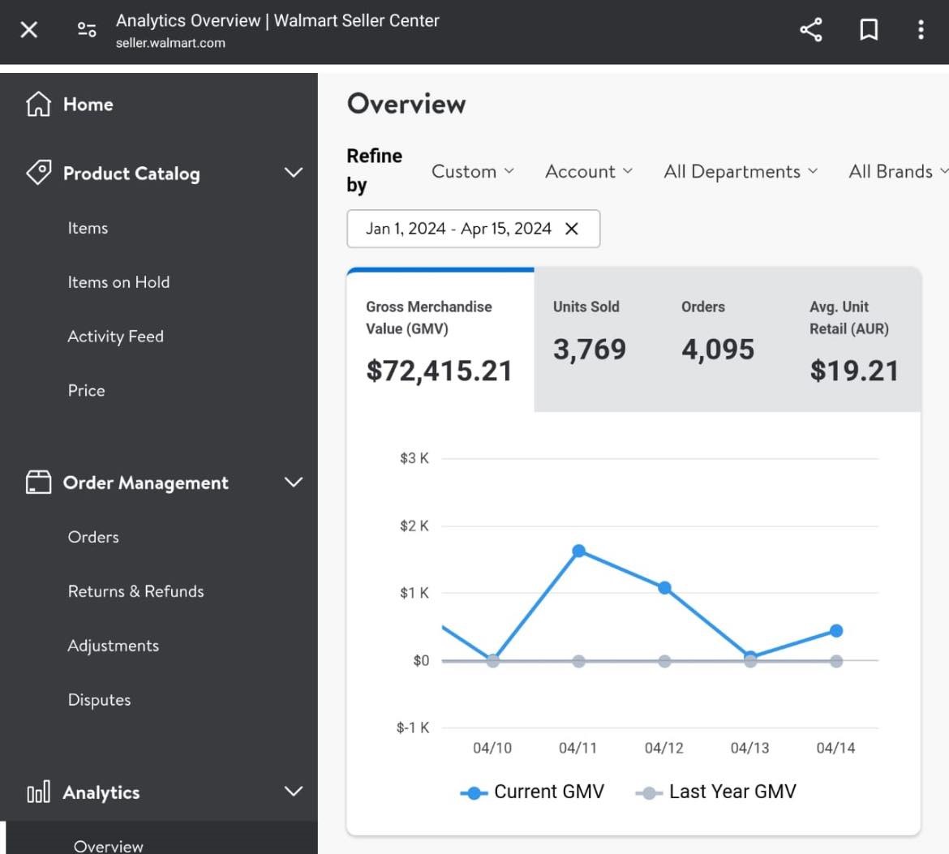949x854 pixels.
Task: Clear the Jan 1 – Apr 15 date filter
Action: [x=572, y=229]
